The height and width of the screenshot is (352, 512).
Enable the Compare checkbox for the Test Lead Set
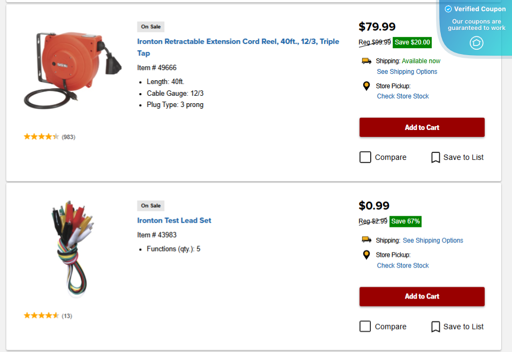[365, 326]
